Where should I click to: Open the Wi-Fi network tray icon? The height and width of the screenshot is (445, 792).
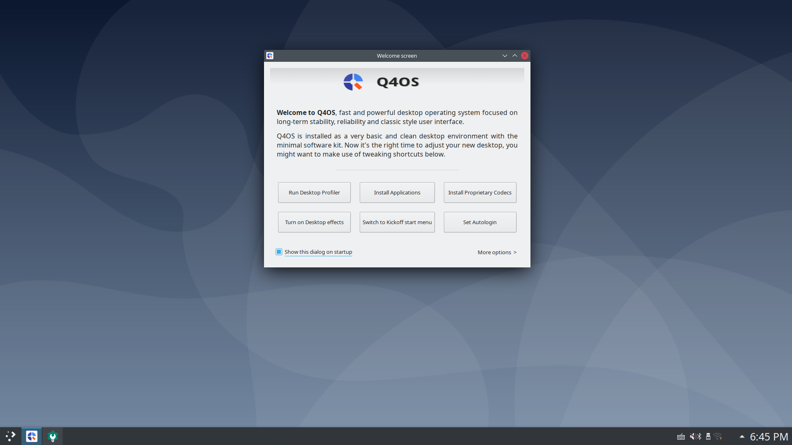[718, 437]
